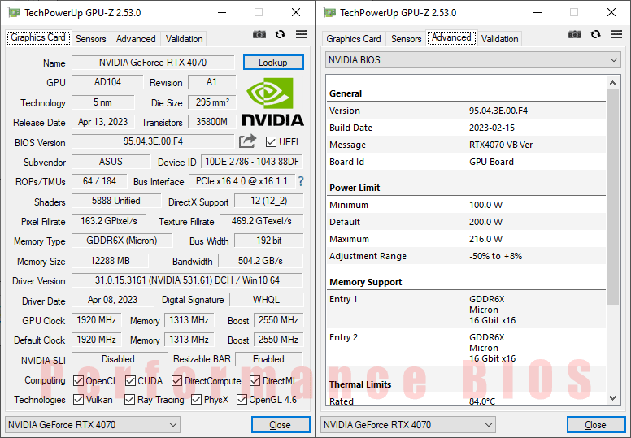Toggle the PhysX checkbox
Screen dimensions: 631x438
coord(197,399)
